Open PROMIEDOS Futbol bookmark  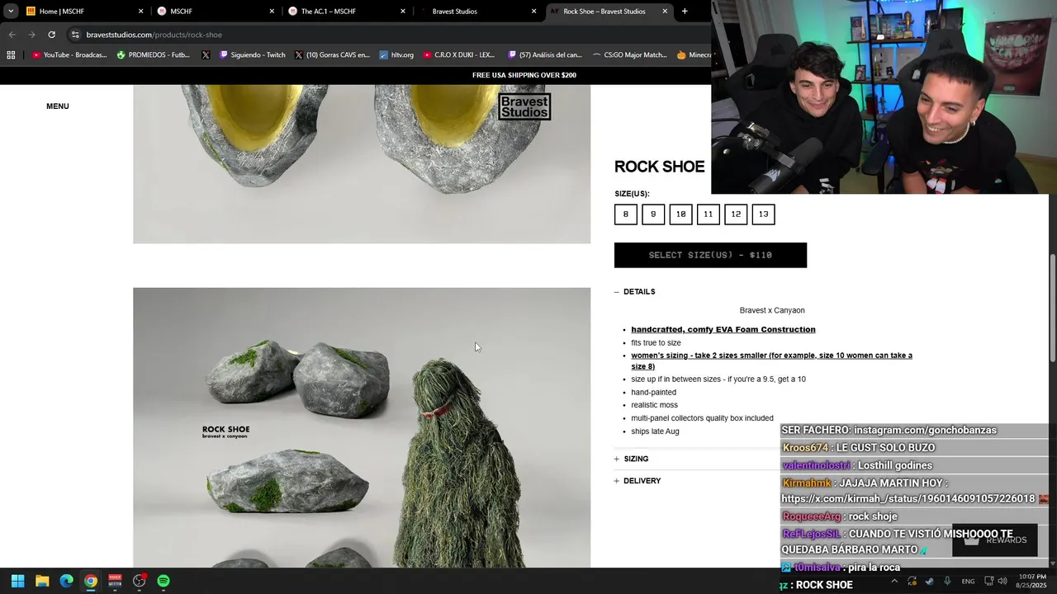coord(154,55)
